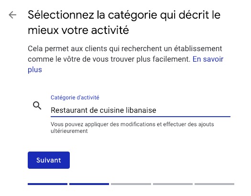The image size is (251, 196).
Task: Focus the "Restaurant de cuisine libanaise" category field
Action: pyautogui.click(x=141, y=110)
